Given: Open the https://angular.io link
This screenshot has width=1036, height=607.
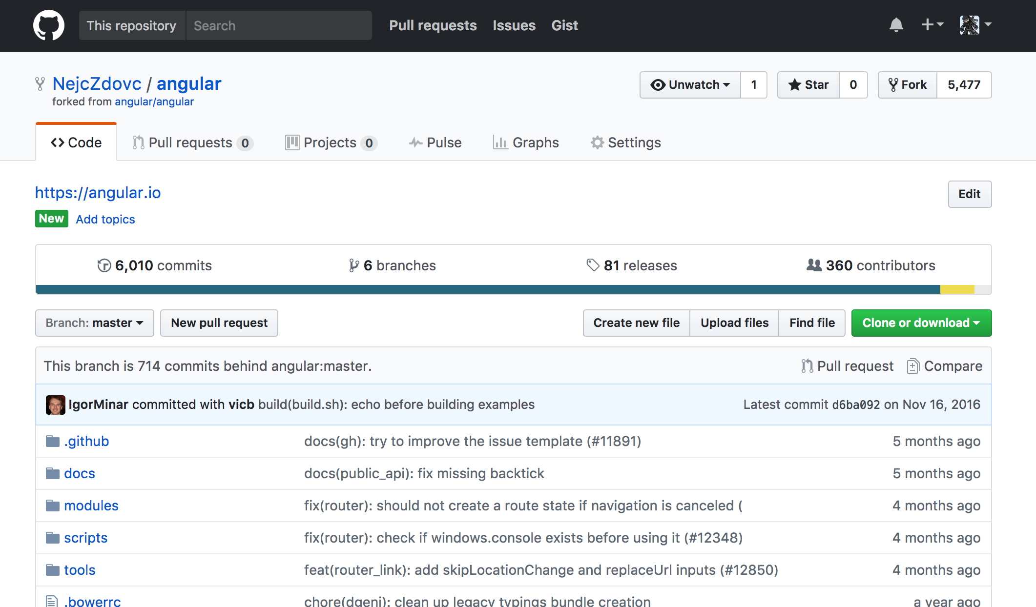Looking at the screenshot, I should point(98,193).
